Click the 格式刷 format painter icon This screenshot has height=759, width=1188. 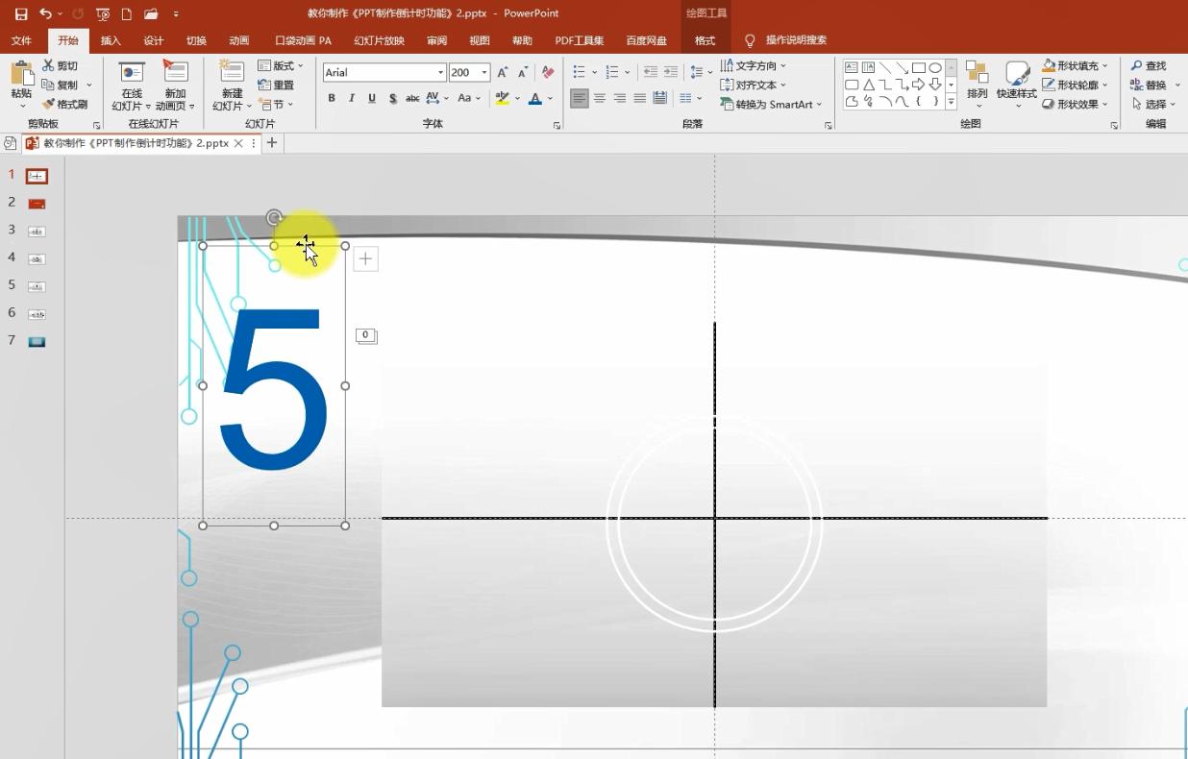[49, 104]
